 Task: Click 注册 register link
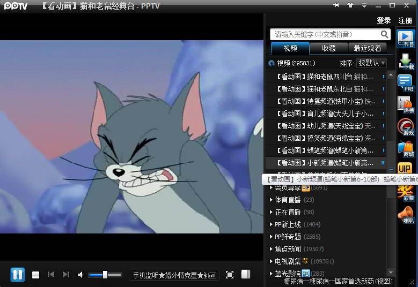tap(405, 20)
